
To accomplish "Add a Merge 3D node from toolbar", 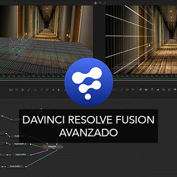I will (158, 90).
